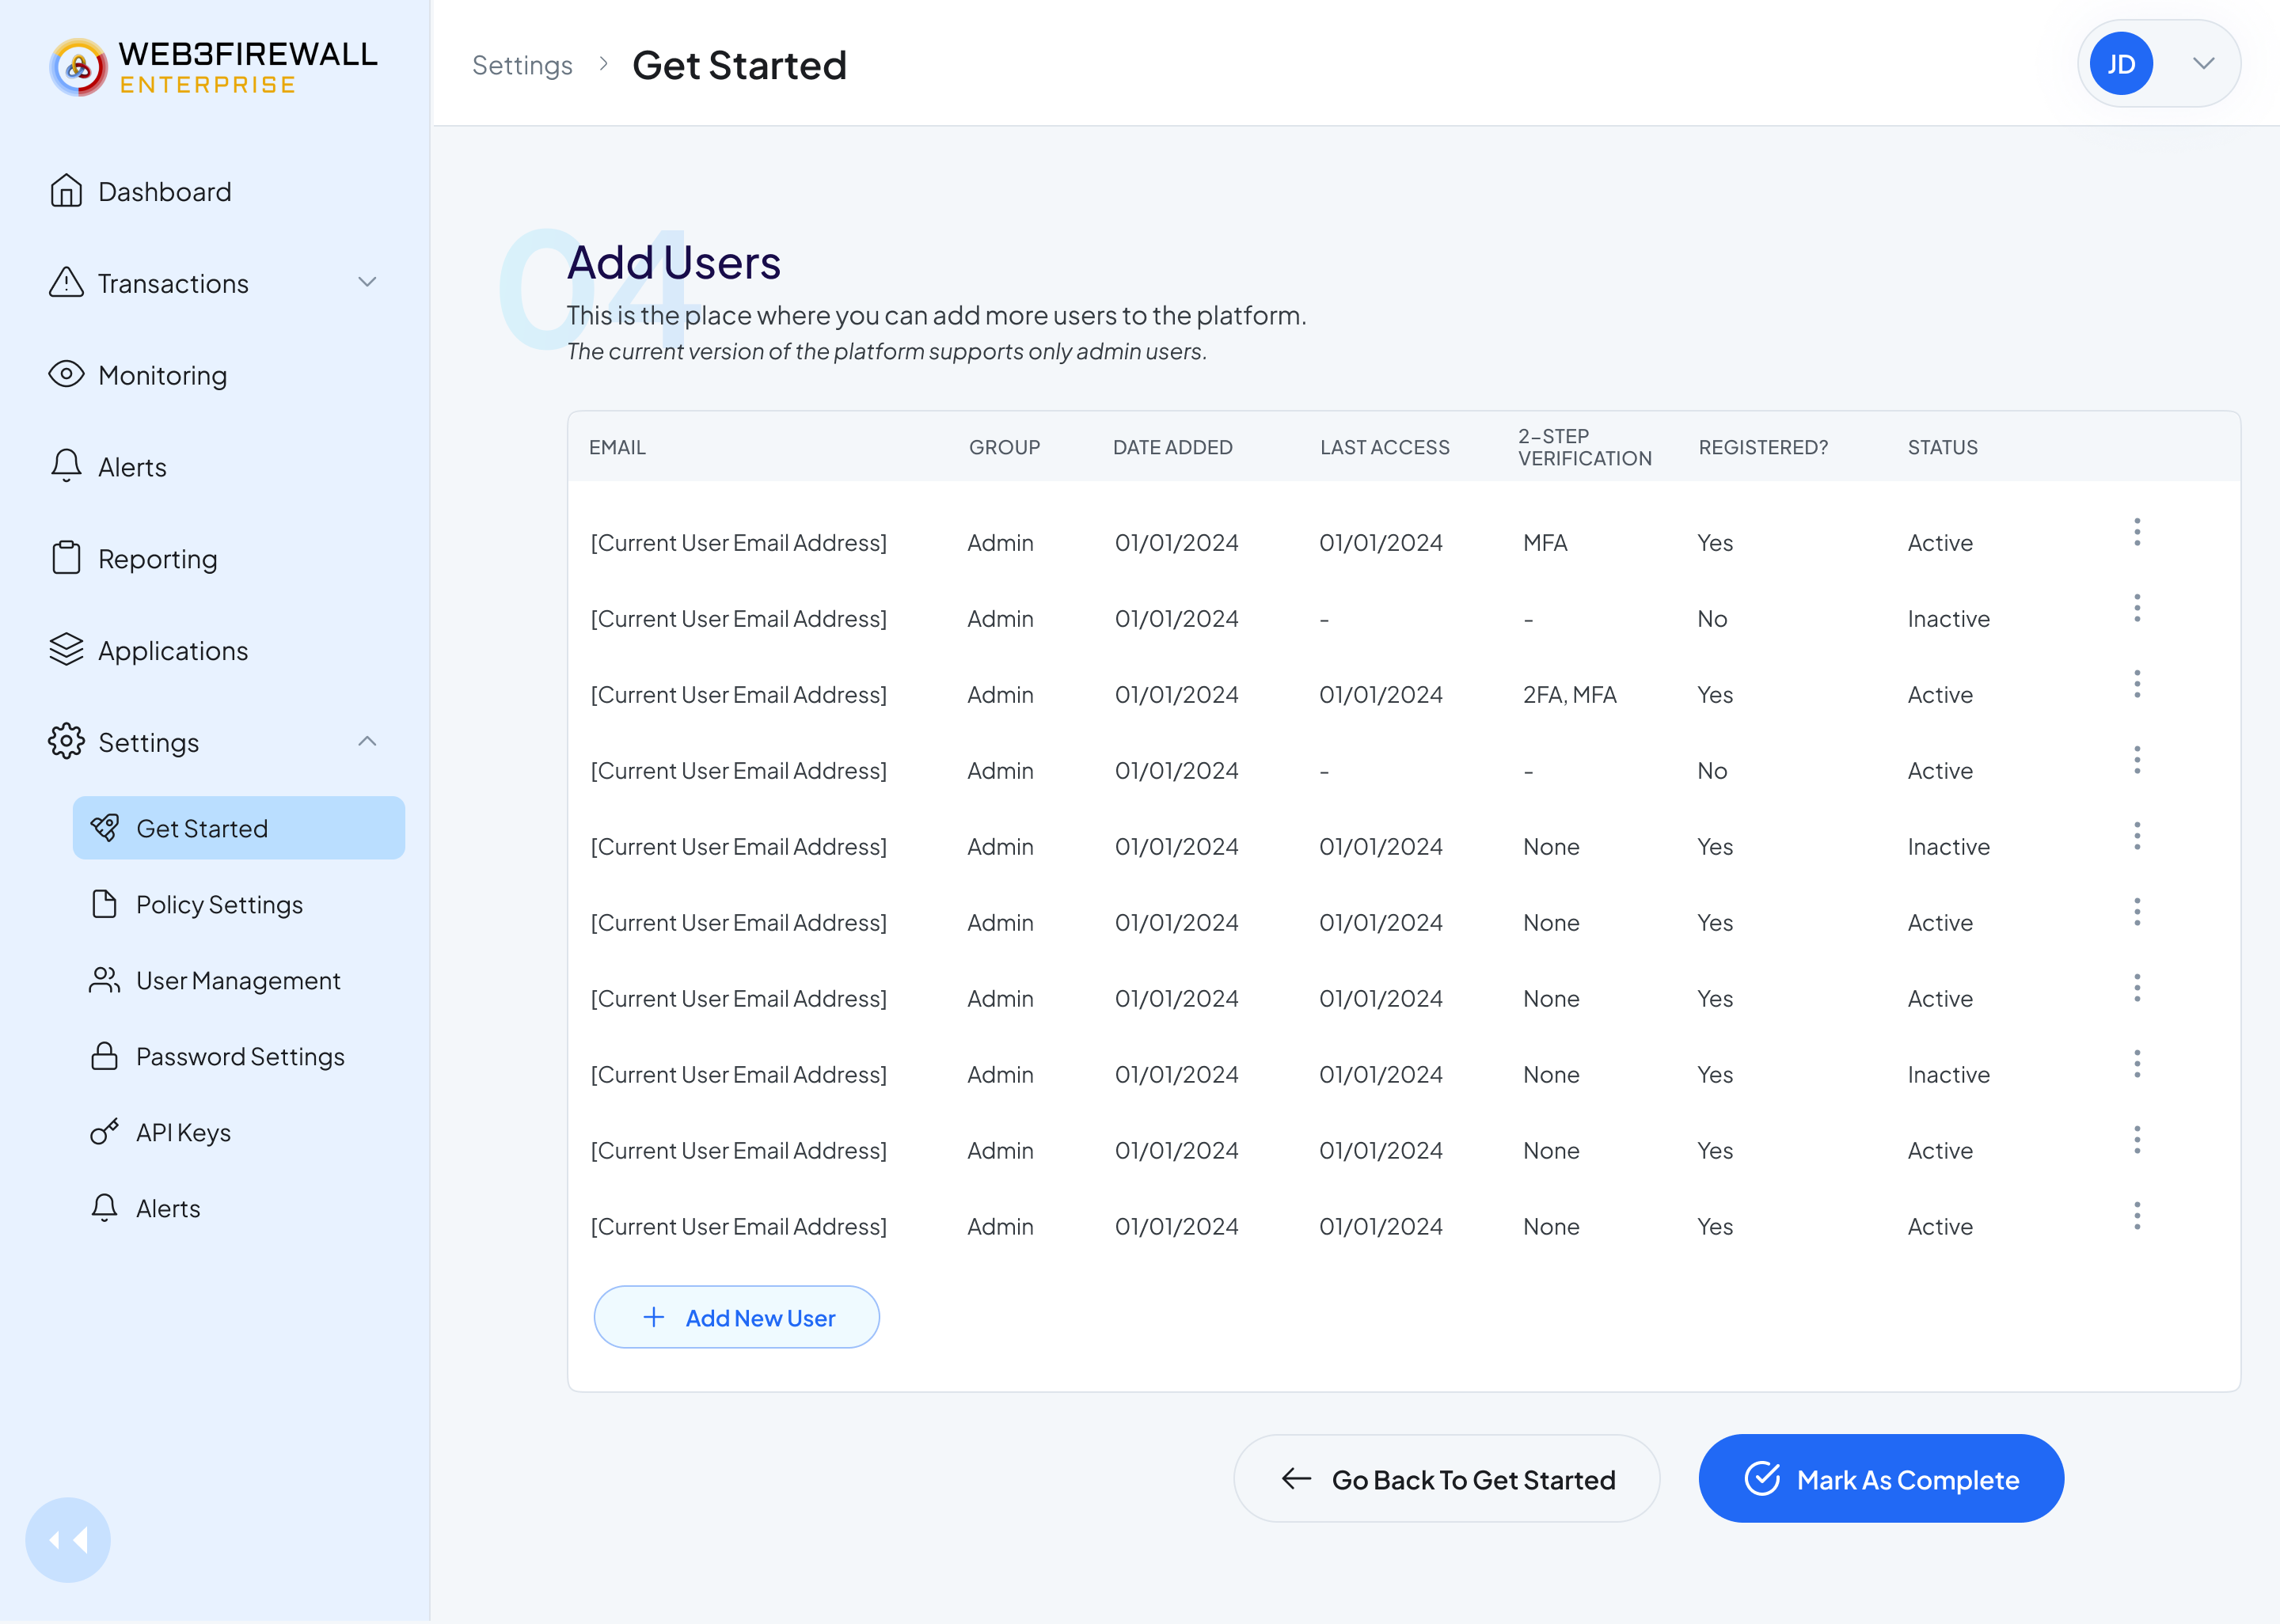Click the plus icon in Add New User
This screenshot has width=2280, height=1624.
click(654, 1317)
